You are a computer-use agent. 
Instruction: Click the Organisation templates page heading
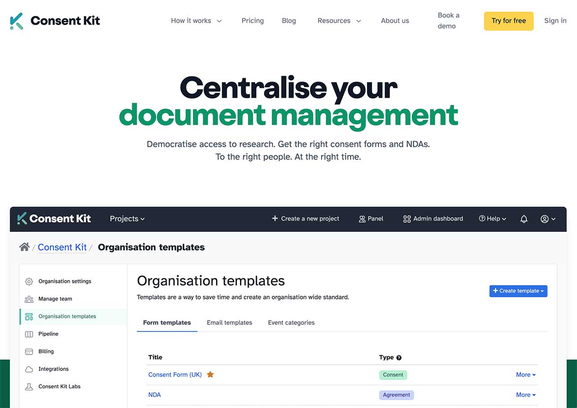tap(211, 281)
